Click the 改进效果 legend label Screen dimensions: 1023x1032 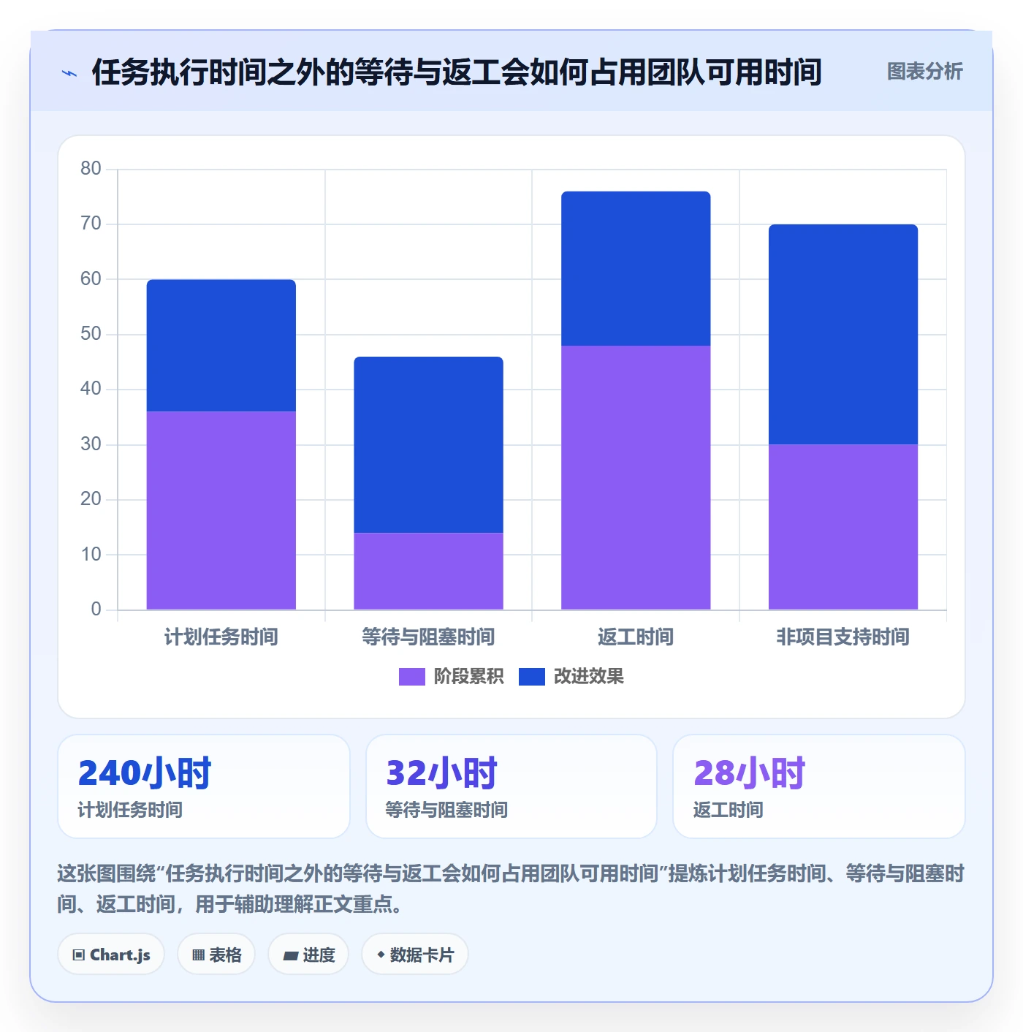click(x=588, y=677)
